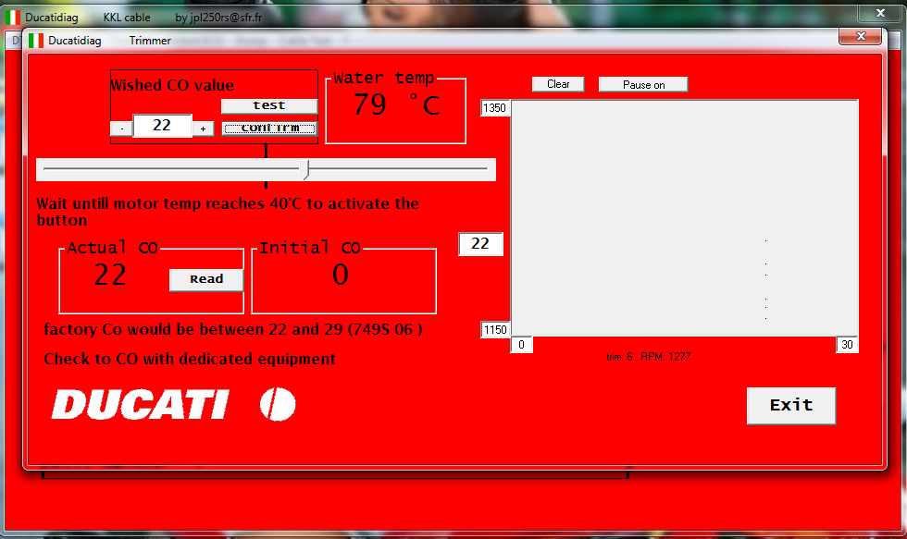The height and width of the screenshot is (539, 907).
Task: Click the graph end value 30 field
Action: [847, 345]
